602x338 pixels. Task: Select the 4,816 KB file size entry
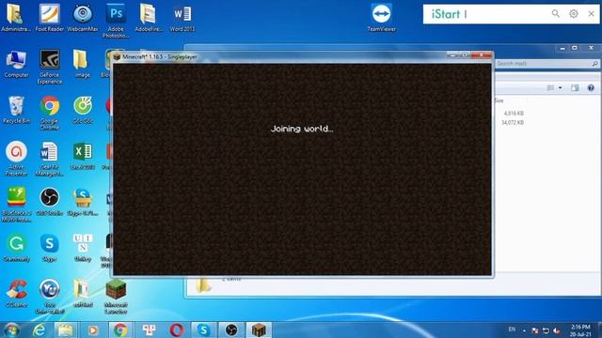tap(514, 114)
